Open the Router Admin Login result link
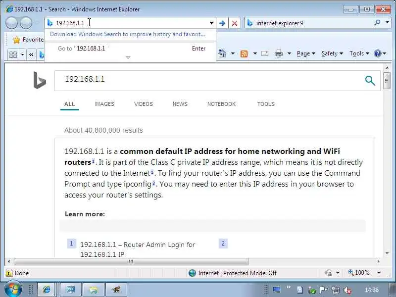 138,249
